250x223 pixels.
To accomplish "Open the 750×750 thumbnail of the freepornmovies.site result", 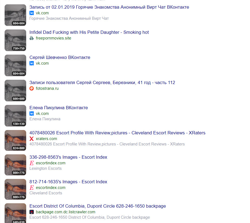I will 15,40.
